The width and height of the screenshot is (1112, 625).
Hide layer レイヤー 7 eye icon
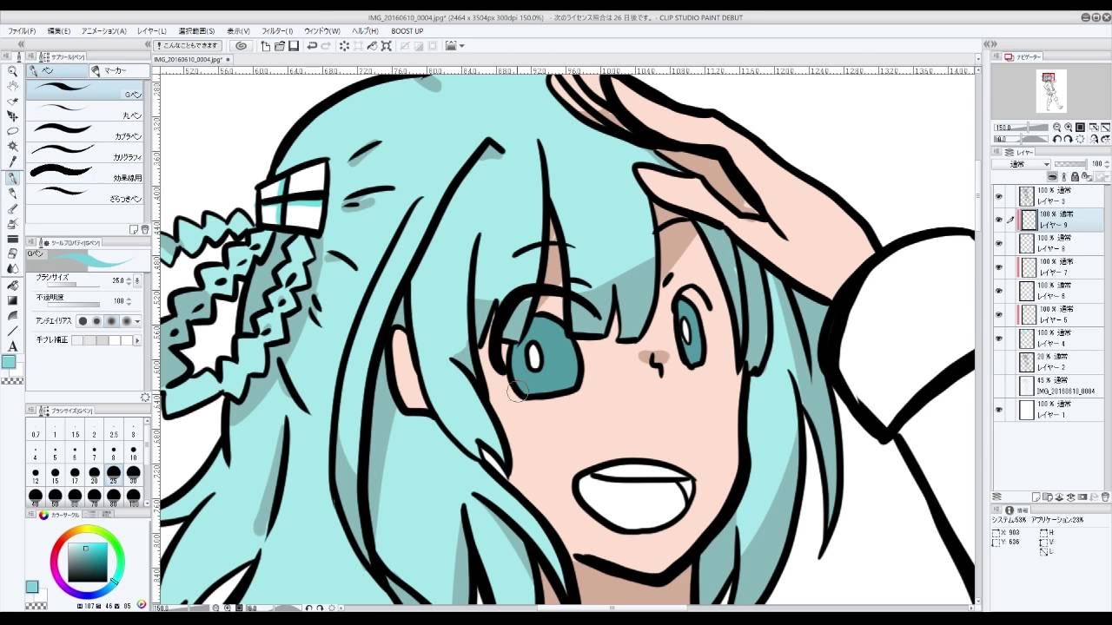[999, 267]
